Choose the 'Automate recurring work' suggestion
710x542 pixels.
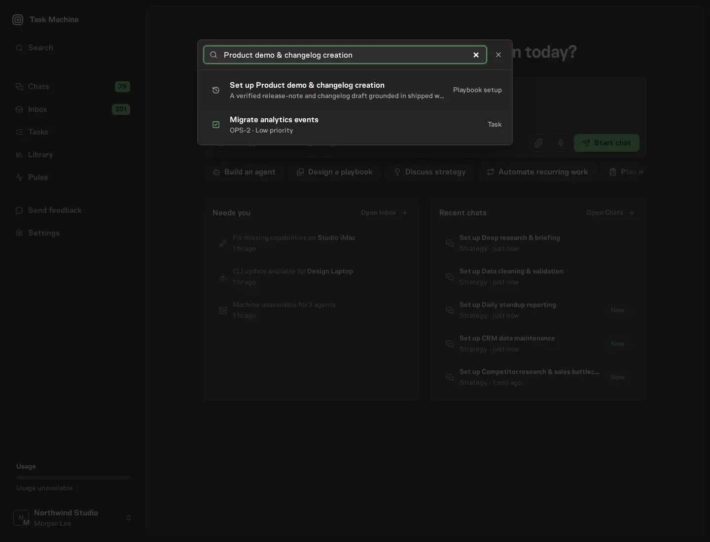pos(537,172)
